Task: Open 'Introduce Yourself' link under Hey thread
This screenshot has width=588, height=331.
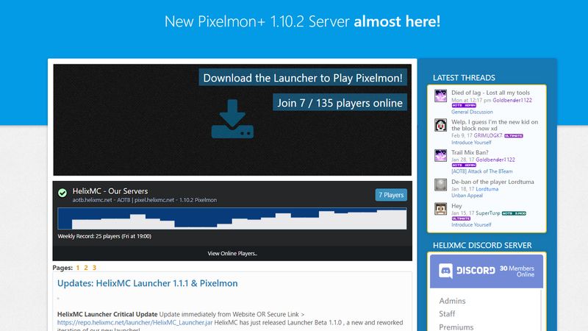Action: point(471,224)
